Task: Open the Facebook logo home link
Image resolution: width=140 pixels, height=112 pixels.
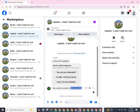Action: coord(4,13)
